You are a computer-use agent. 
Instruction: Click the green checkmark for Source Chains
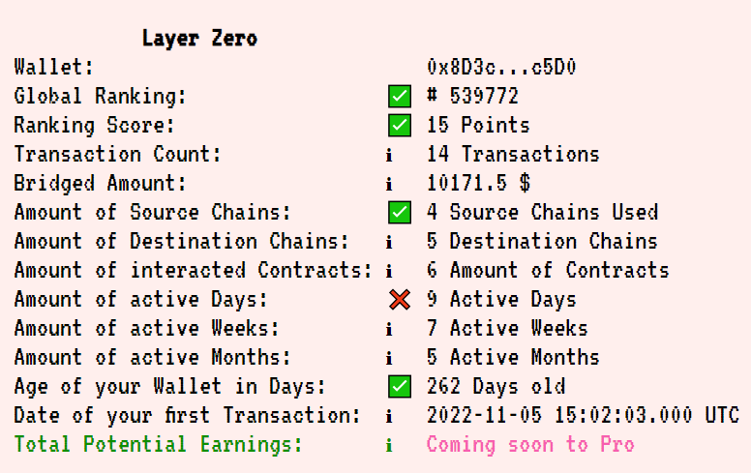[400, 213]
